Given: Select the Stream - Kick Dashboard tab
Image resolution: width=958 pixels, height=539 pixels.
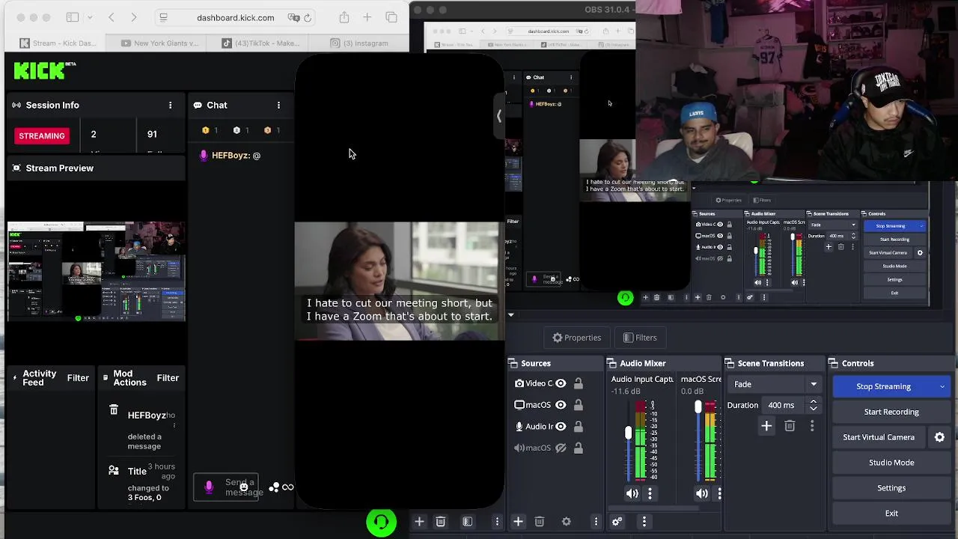Looking at the screenshot, I should pos(58,43).
